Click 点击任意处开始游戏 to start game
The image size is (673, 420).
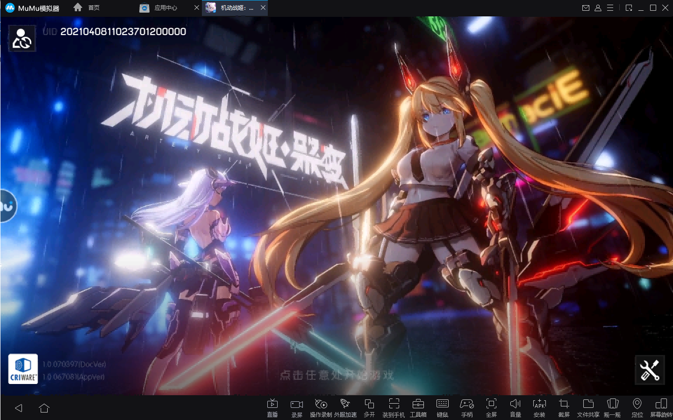pos(336,375)
